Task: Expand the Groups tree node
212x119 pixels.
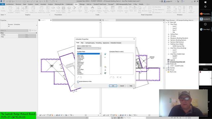Action: tap(167, 70)
